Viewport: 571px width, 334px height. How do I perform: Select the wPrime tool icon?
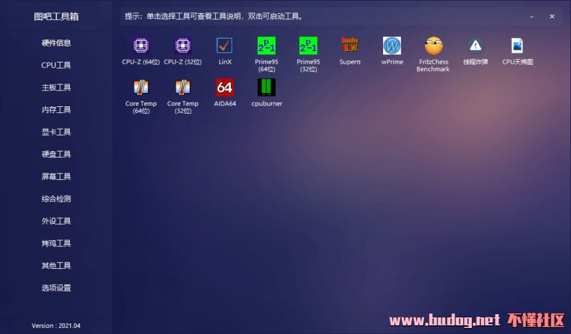[392, 46]
